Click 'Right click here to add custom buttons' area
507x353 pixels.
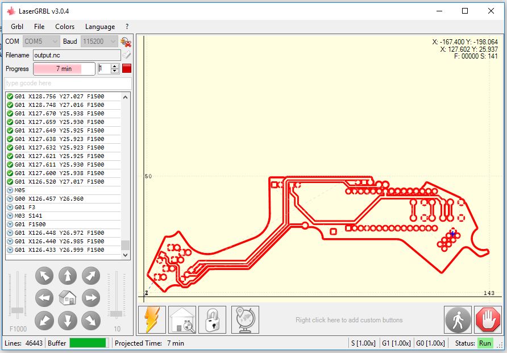349,320
